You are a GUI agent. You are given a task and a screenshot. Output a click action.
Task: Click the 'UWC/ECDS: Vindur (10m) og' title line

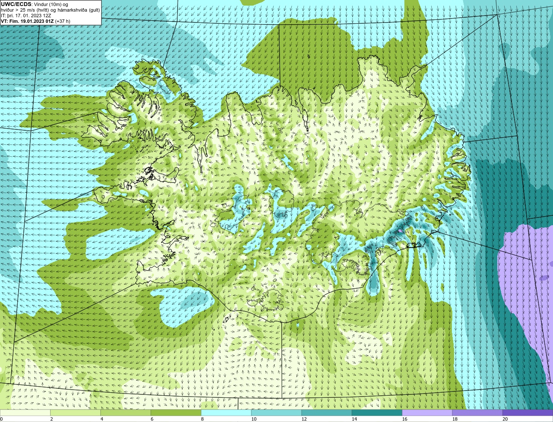pos(35,4)
